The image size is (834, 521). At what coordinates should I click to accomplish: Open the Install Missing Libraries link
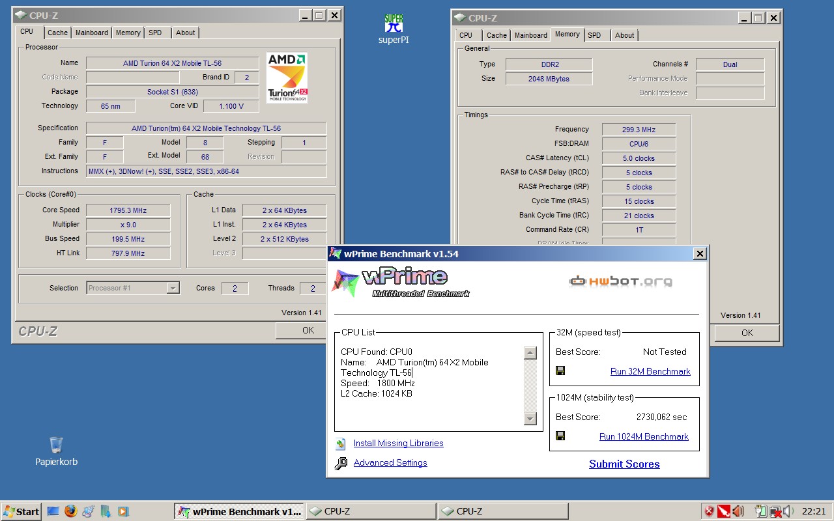(399, 443)
